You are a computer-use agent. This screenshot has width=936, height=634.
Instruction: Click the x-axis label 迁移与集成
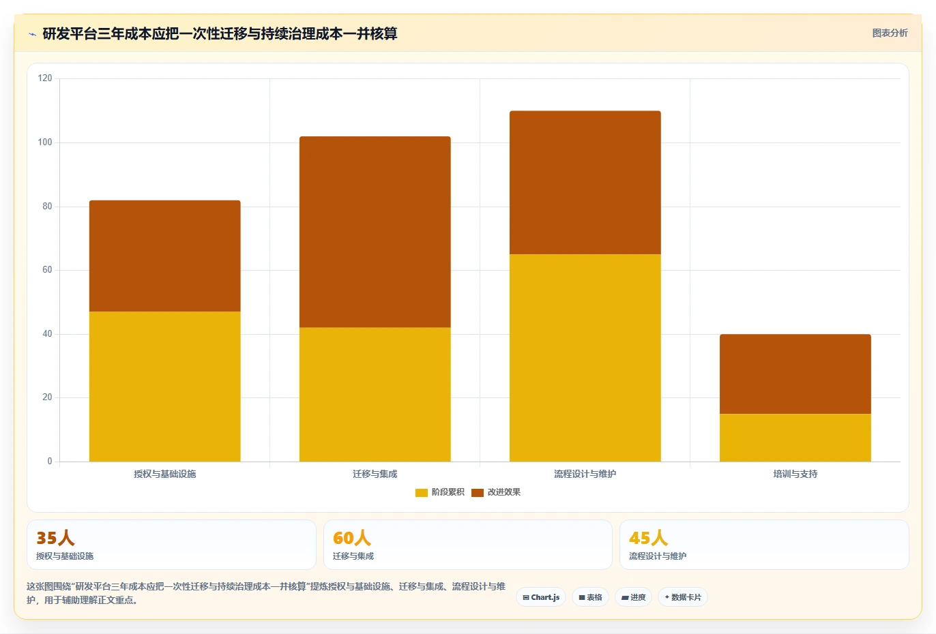click(x=375, y=474)
